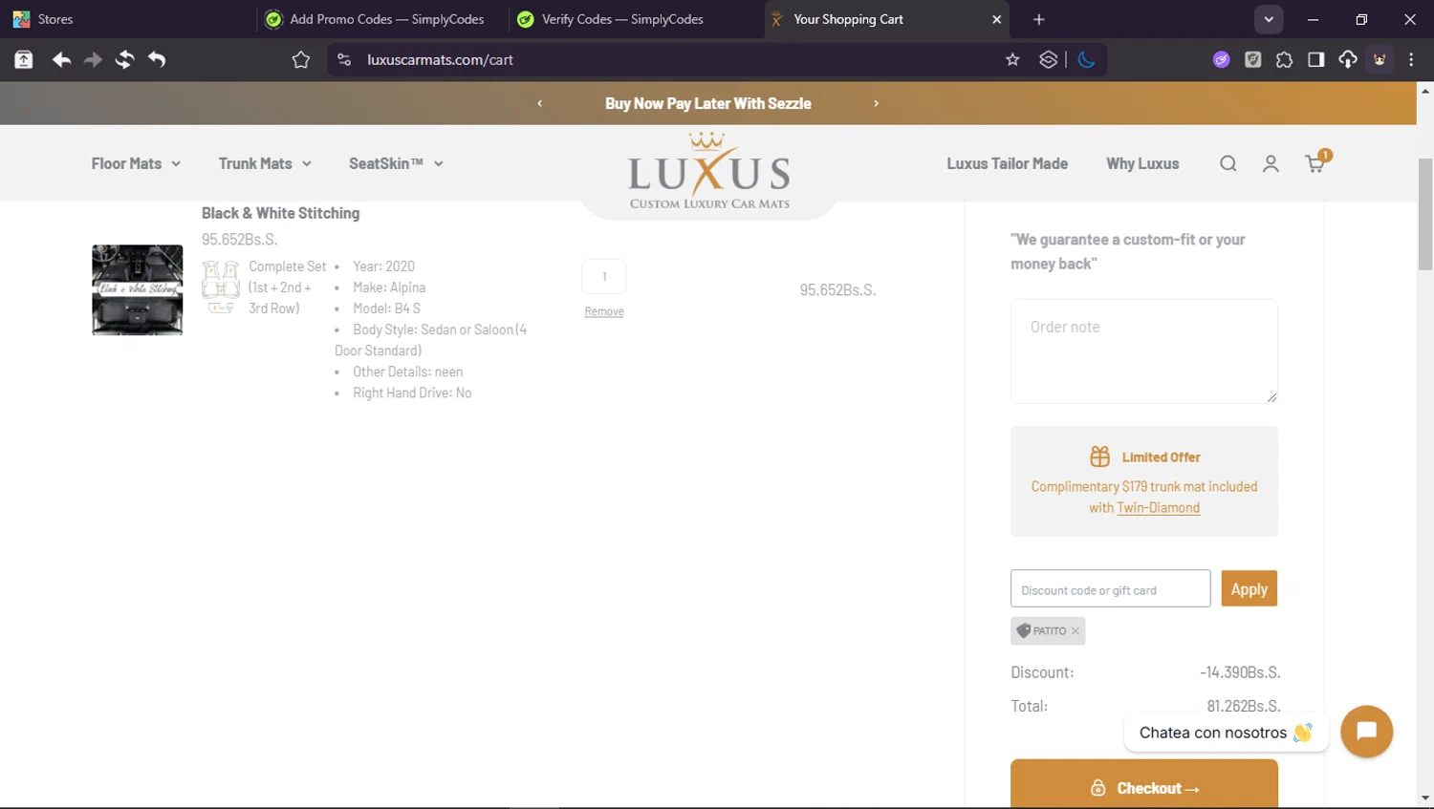Click the car mat product thumbnail
The image size is (1434, 809).
pyautogui.click(x=137, y=289)
